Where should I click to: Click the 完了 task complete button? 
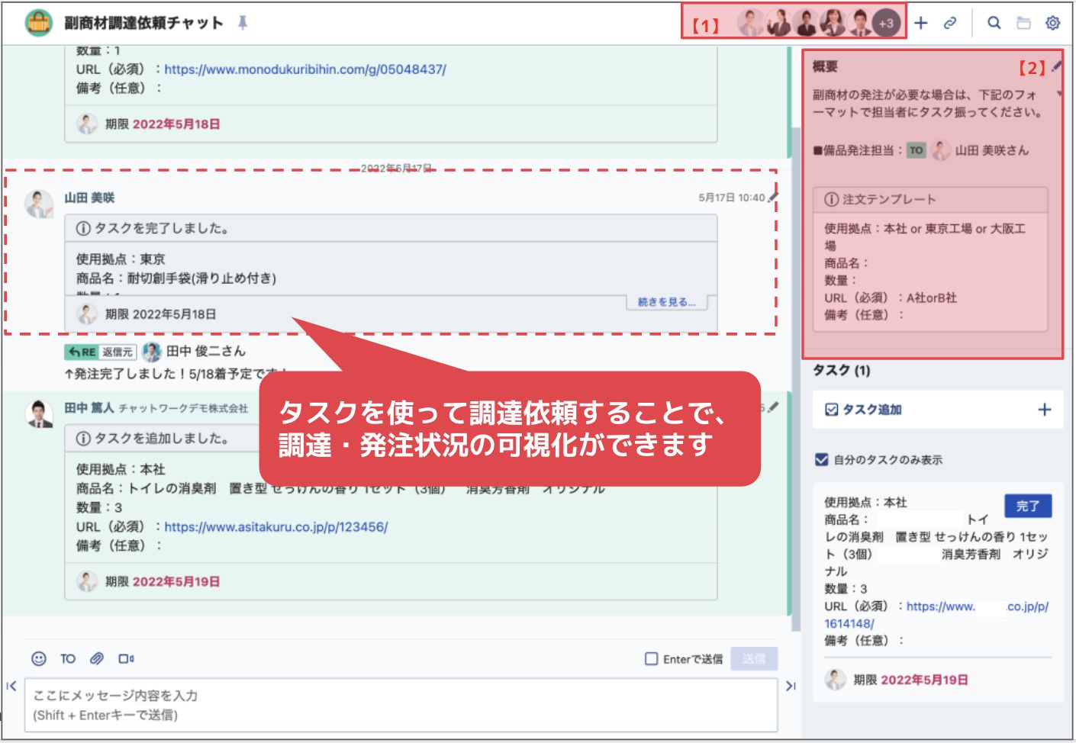(1028, 506)
